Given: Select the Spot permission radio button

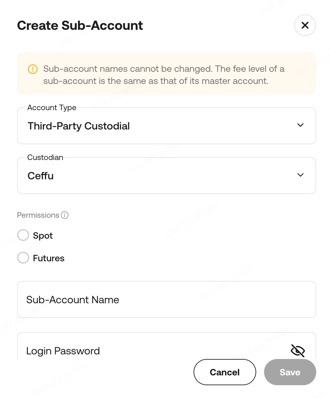Looking at the screenshot, I should tap(23, 235).
